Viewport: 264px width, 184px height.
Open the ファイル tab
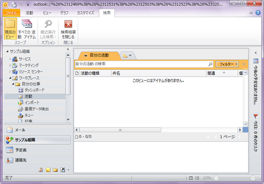coord(11,13)
